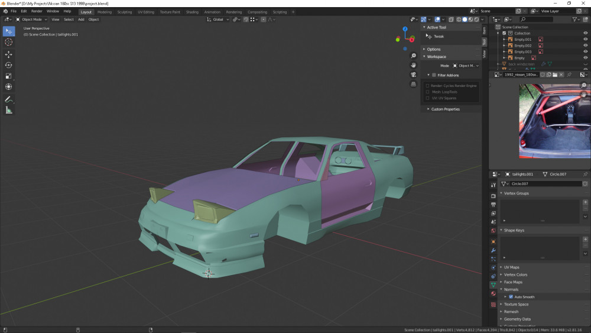
Task: Open the Physics properties tab
Action: pyautogui.click(x=493, y=268)
